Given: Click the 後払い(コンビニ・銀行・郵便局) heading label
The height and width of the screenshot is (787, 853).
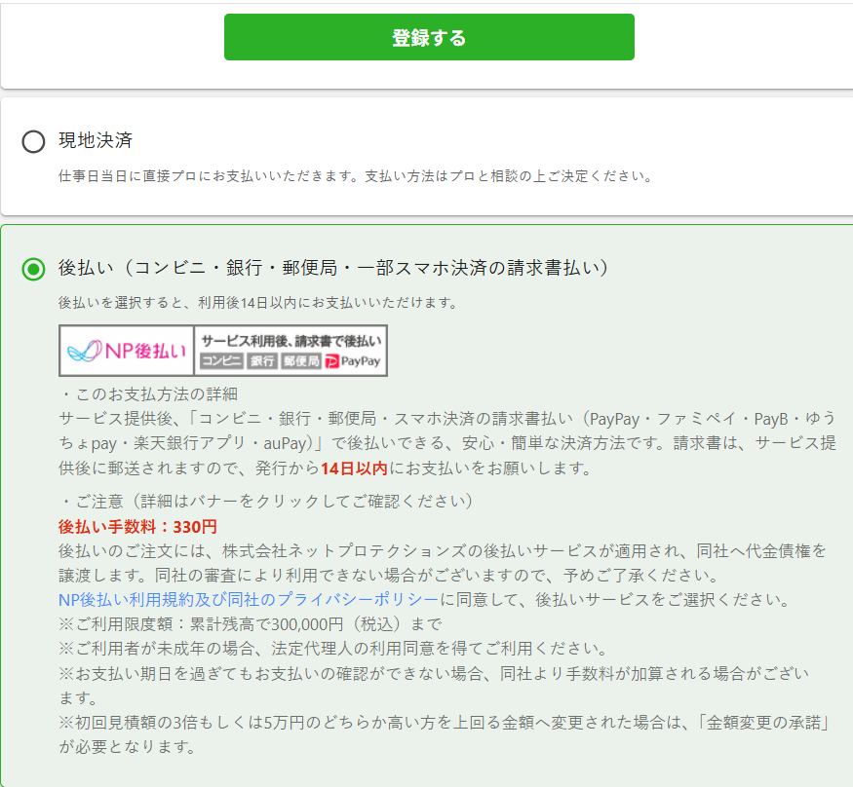Looking at the screenshot, I should click(333, 268).
